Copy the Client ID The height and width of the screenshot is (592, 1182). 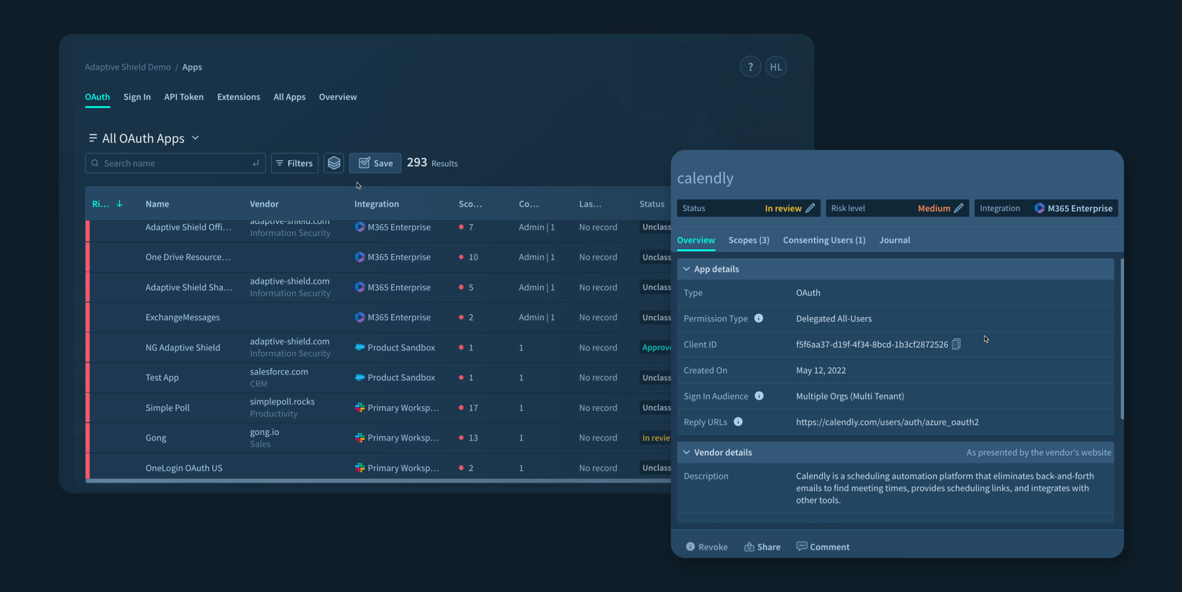click(x=956, y=344)
